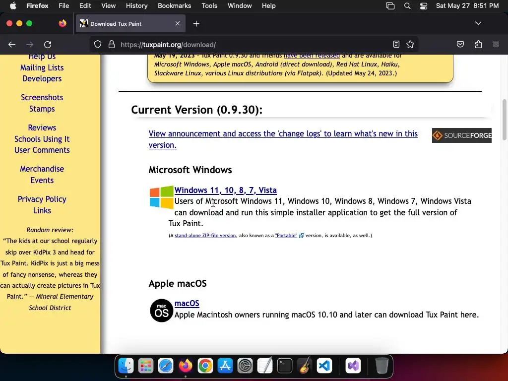This screenshot has height=381, width=508.
Task: Click the Spotlight search icon in menu bar
Action: pos(407,6)
